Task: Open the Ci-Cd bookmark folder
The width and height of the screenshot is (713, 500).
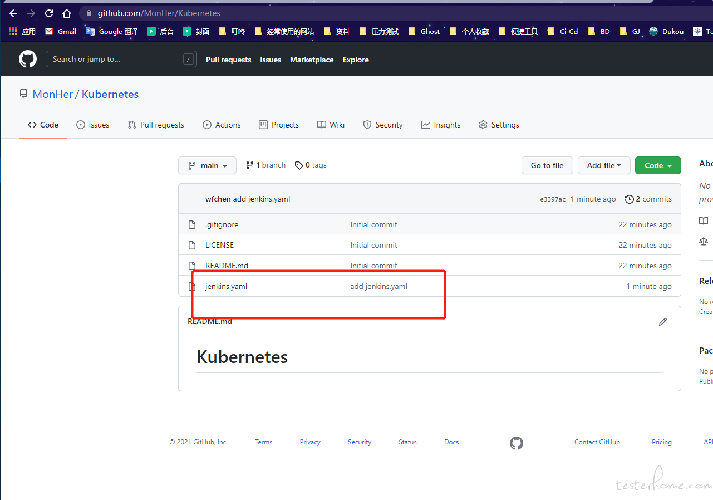Action: point(562,31)
